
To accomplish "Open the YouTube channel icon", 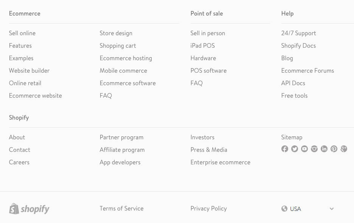I will tap(304, 149).
